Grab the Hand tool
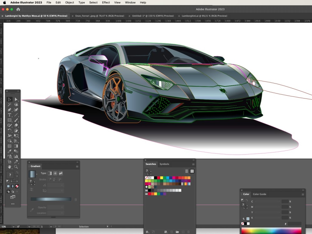 click(9, 167)
